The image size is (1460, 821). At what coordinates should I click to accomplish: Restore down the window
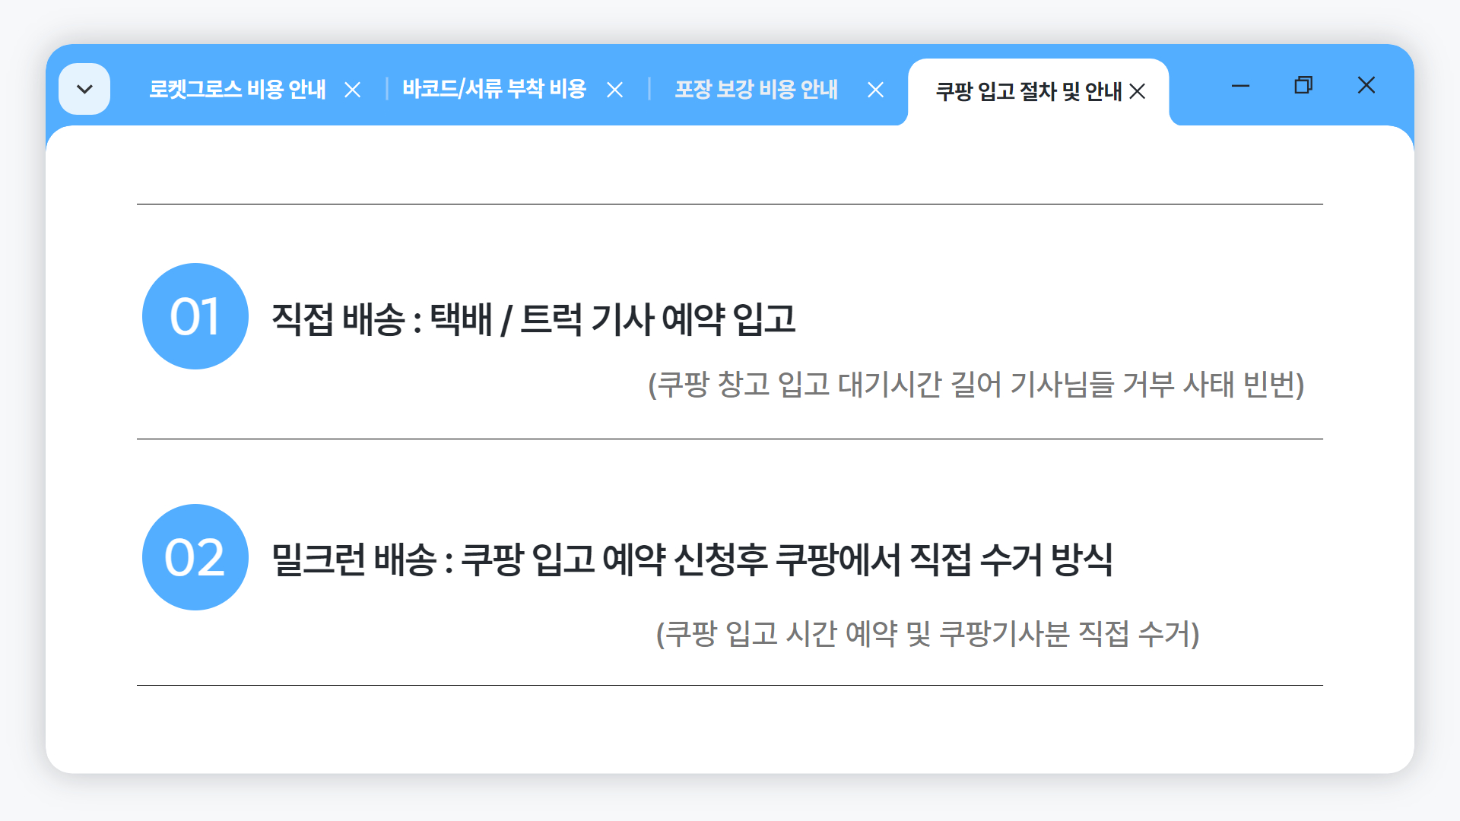(x=1303, y=85)
